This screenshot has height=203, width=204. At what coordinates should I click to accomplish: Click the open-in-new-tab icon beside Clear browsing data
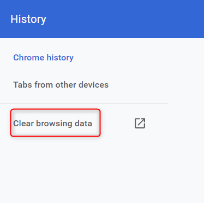tap(140, 124)
